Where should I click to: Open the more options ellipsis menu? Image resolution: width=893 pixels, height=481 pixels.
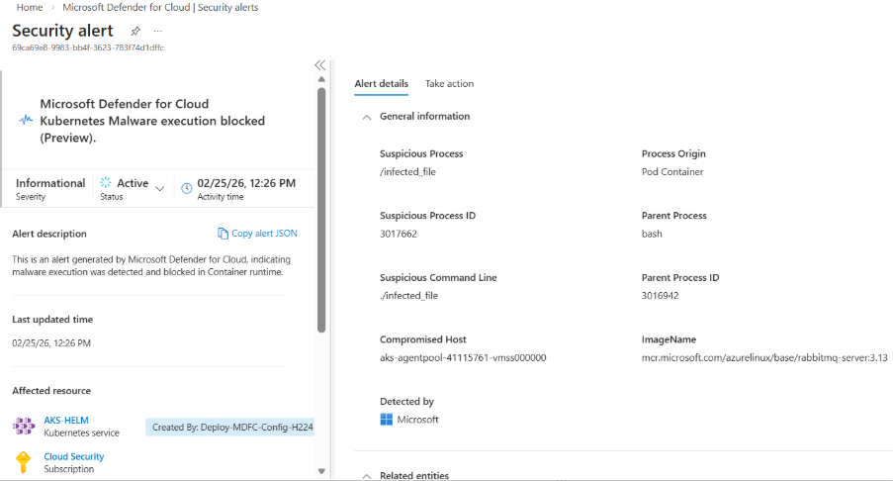pos(158,31)
